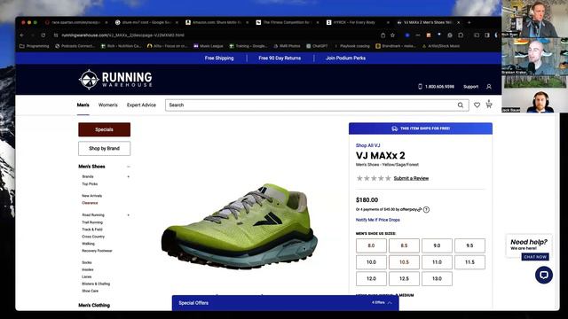
Task: Click the browser address bar URL
Action: pos(122,35)
